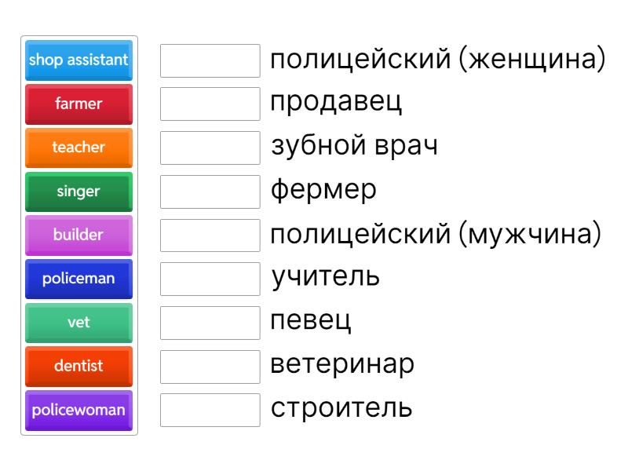The image size is (628, 471).
Task: Select the blank slot for зубной врач
Action: (210, 148)
